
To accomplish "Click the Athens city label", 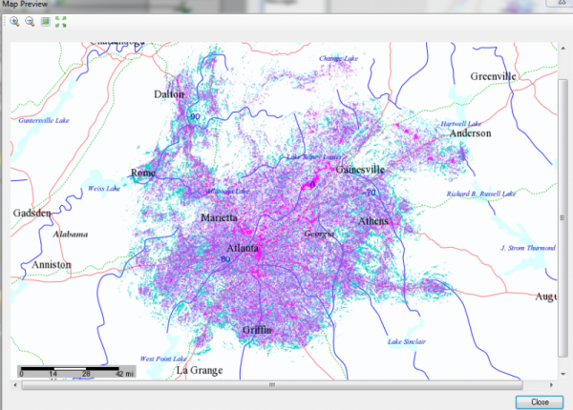I will [373, 221].
